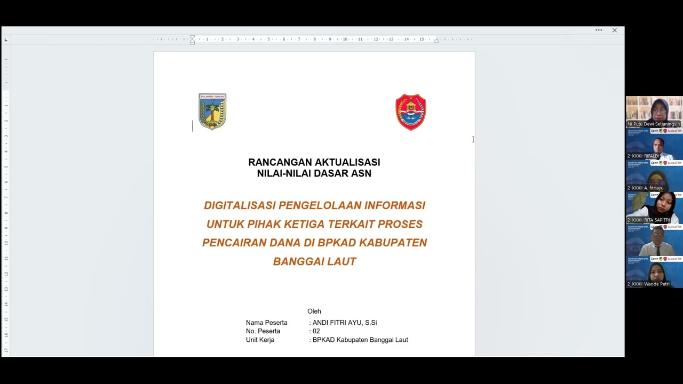Click the line NILAI-NILAI DASAR ASN
This screenshot has width=683, height=384.
coord(314,173)
